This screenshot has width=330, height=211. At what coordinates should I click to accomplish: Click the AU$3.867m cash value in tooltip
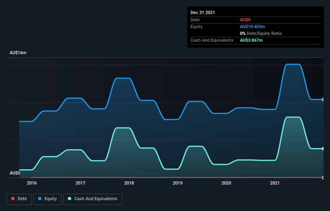point(251,40)
